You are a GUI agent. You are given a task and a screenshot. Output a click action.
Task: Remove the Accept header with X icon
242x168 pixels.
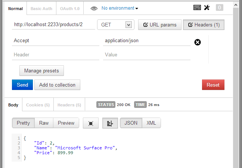click(x=198, y=42)
